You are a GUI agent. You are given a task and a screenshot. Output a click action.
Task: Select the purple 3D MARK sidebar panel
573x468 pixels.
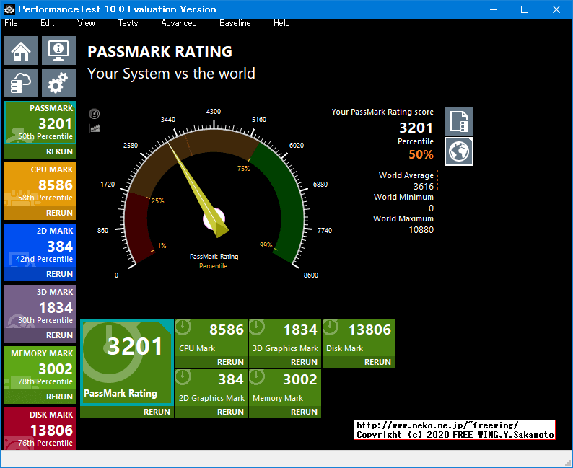click(x=40, y=309)
